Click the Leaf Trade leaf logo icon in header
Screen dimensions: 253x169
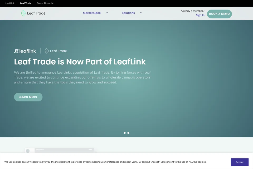23,13
